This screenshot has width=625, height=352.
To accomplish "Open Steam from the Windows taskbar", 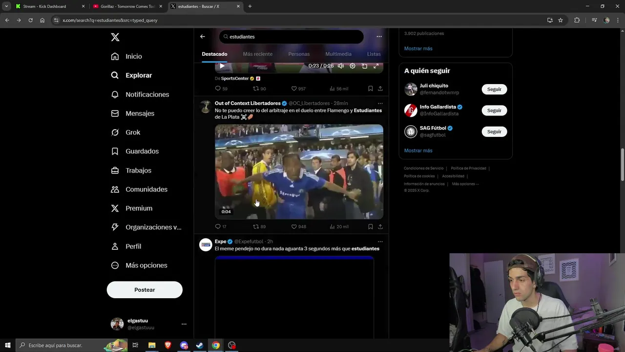I will click(200, 345).
